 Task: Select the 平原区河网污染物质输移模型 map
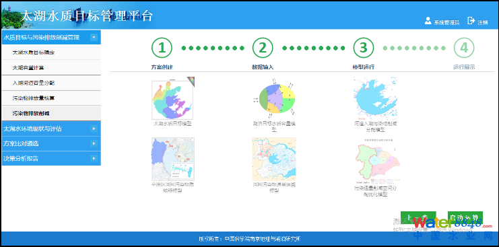[x=173, y=160]
